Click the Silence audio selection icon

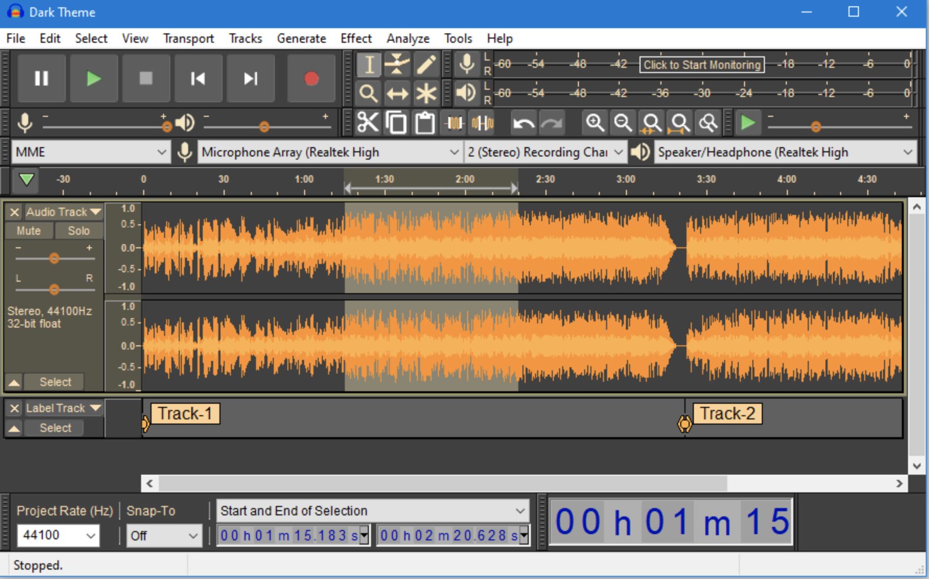click(482, 123)
